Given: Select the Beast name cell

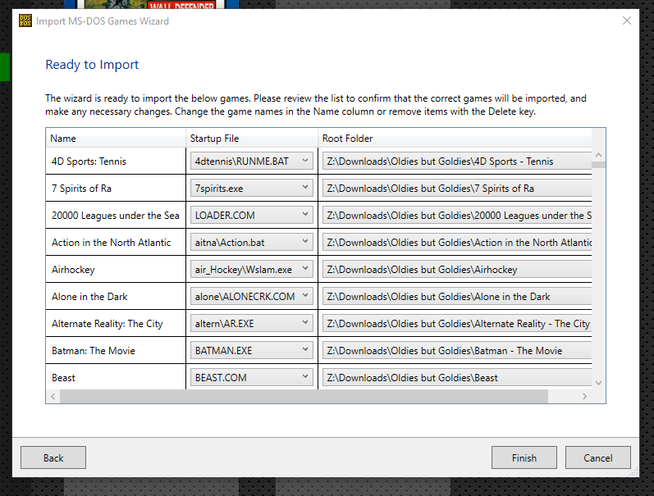Looking at the screenshot, I should pos(116,378).
